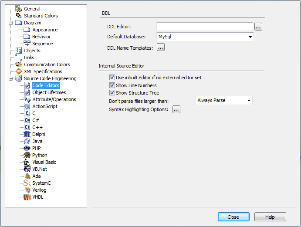
Task: Click the VB.Net icon
Action: (27, 169)
